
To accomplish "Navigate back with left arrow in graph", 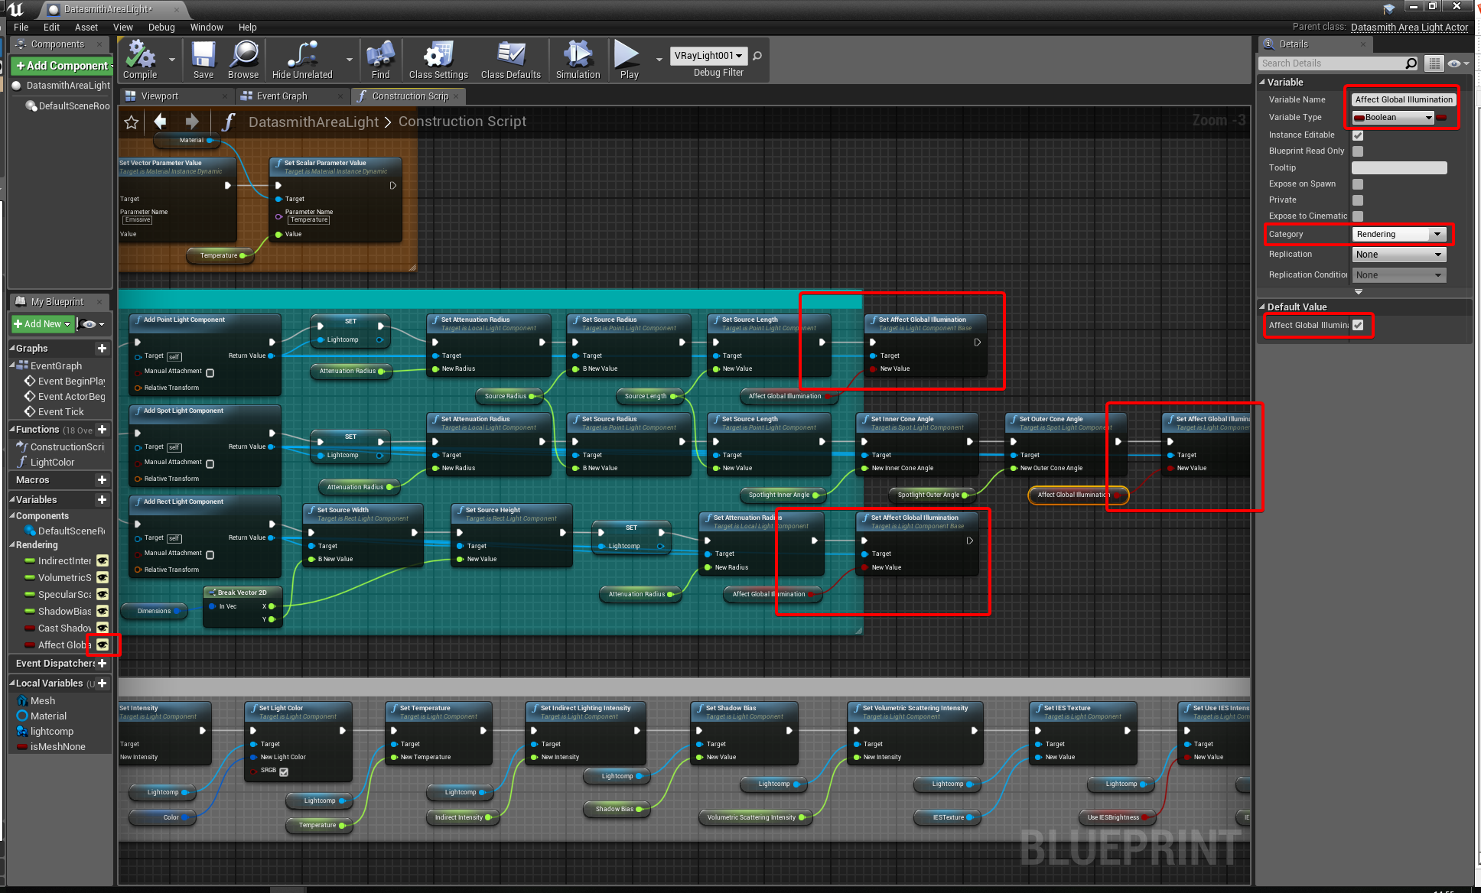I will tap(160, 121).
